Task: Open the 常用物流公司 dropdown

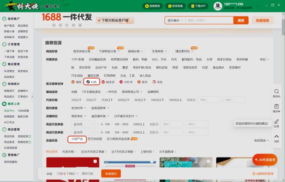Action: click(132, 92)
